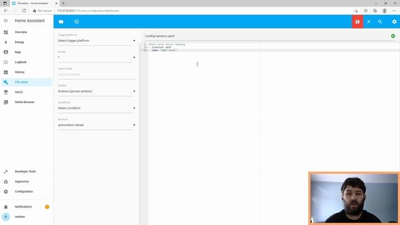Open the Logbook menu item

click(x=21, y=62)
